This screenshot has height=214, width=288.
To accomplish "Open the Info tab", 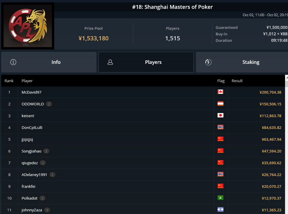I will coord(49,62).
